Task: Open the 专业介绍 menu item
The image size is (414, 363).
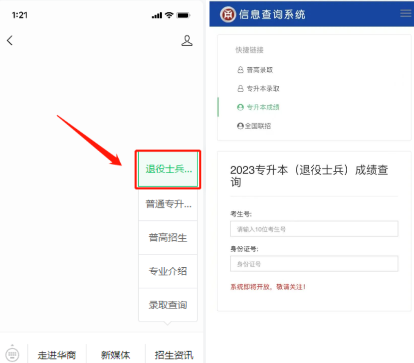Action: [168, 272]
